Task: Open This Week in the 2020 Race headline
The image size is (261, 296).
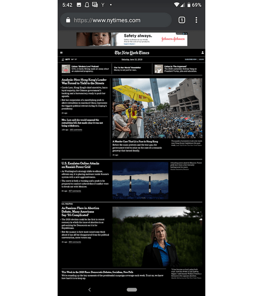Action: pos(97,272)
